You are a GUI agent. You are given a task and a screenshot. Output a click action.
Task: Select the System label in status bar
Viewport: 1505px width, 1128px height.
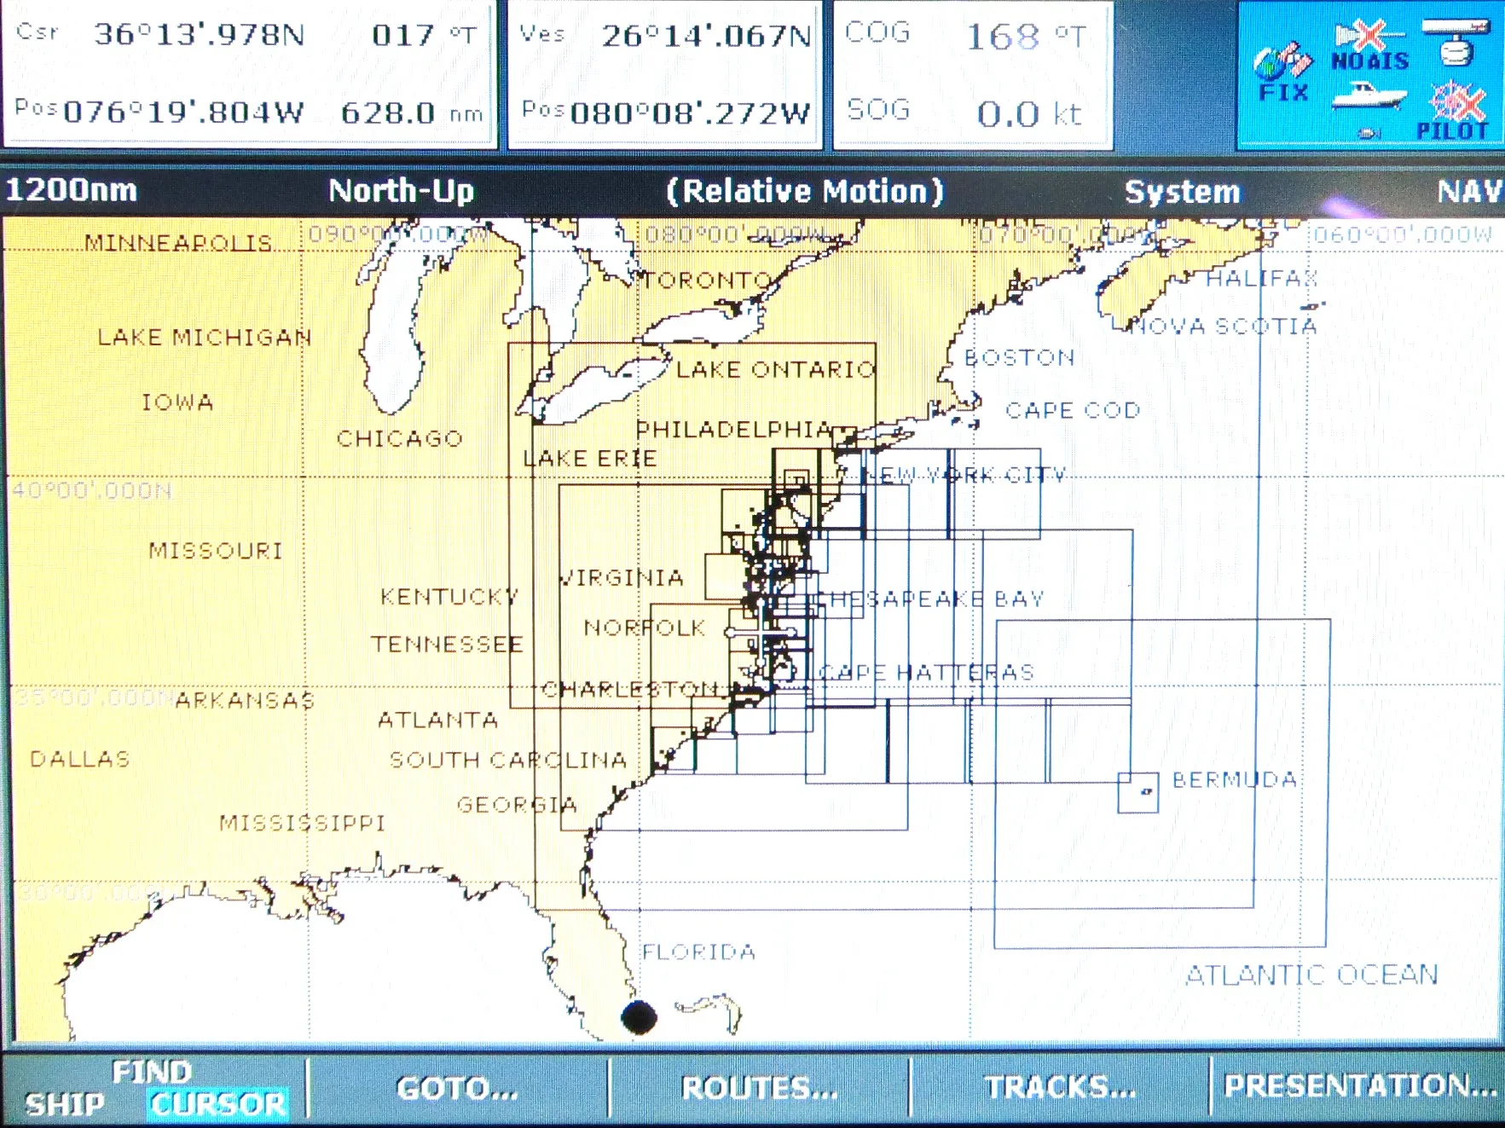1182,192
